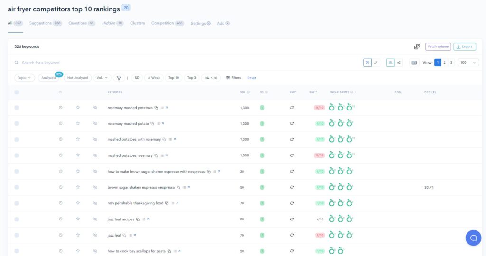
Task: Click the translate icon beside Fetch volume
Action: pyautogui.click(x=417, y=46)
